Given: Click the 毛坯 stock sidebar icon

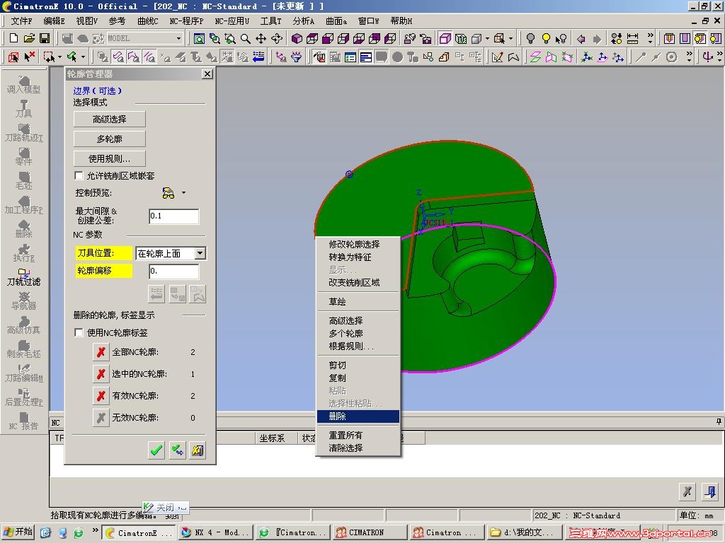Looking at the screenshot, I should pos(23,181).
